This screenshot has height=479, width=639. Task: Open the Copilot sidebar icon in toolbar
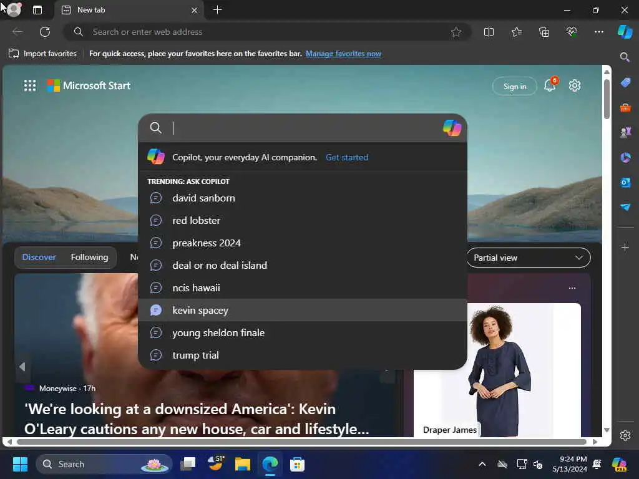coord(625,32)
